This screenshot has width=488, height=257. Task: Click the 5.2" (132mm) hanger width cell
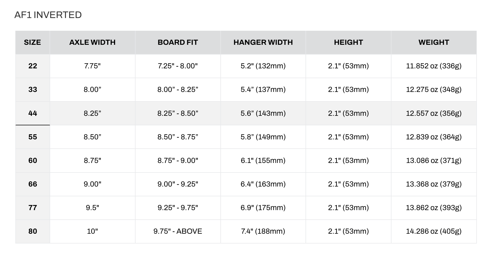coord(263,66)
